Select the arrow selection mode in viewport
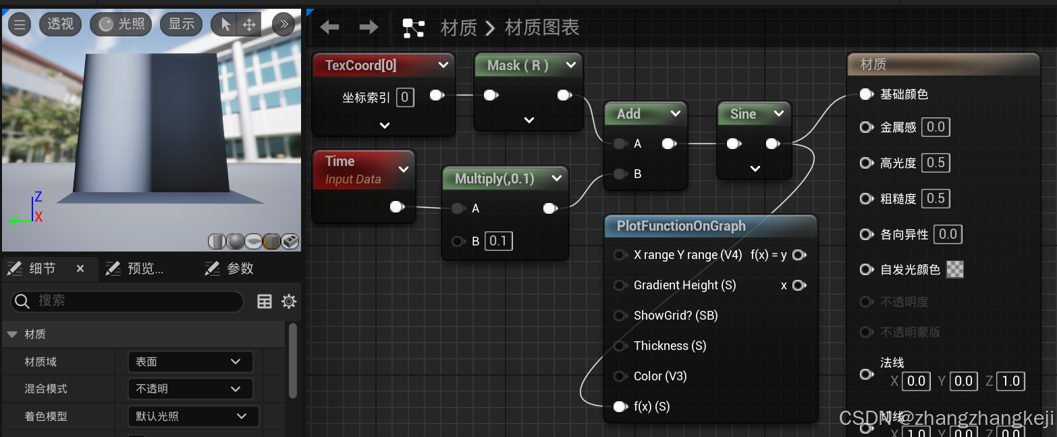1057x437 pixels. [225, 24]
